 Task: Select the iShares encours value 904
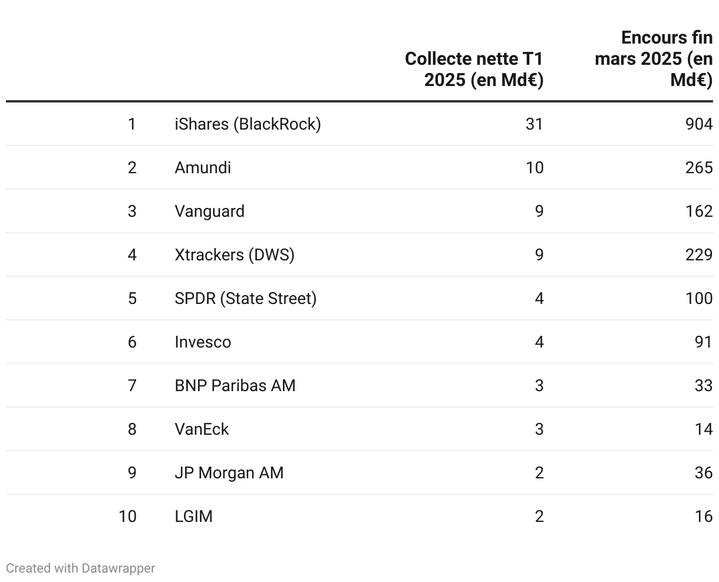tap(699, 124)
